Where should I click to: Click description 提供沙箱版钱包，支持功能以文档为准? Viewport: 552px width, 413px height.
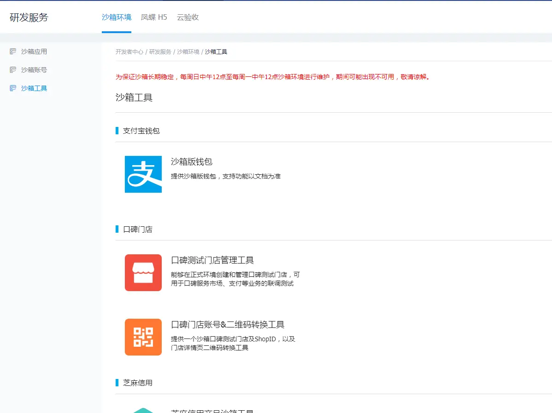226,176
